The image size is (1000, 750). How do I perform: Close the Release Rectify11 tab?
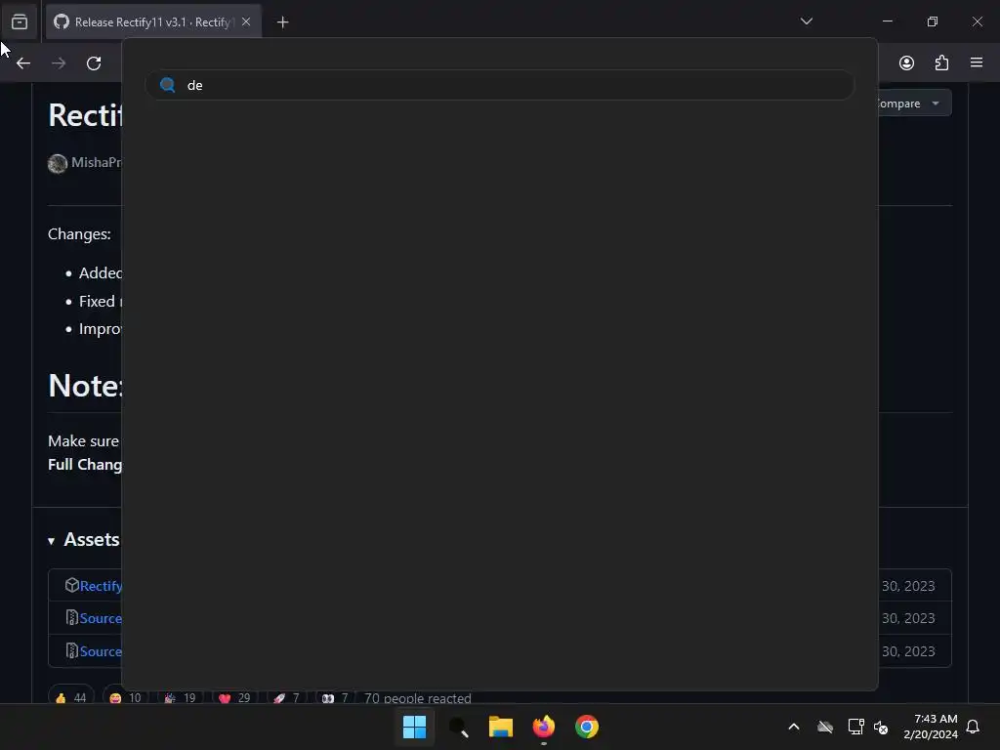click(246, 22)
